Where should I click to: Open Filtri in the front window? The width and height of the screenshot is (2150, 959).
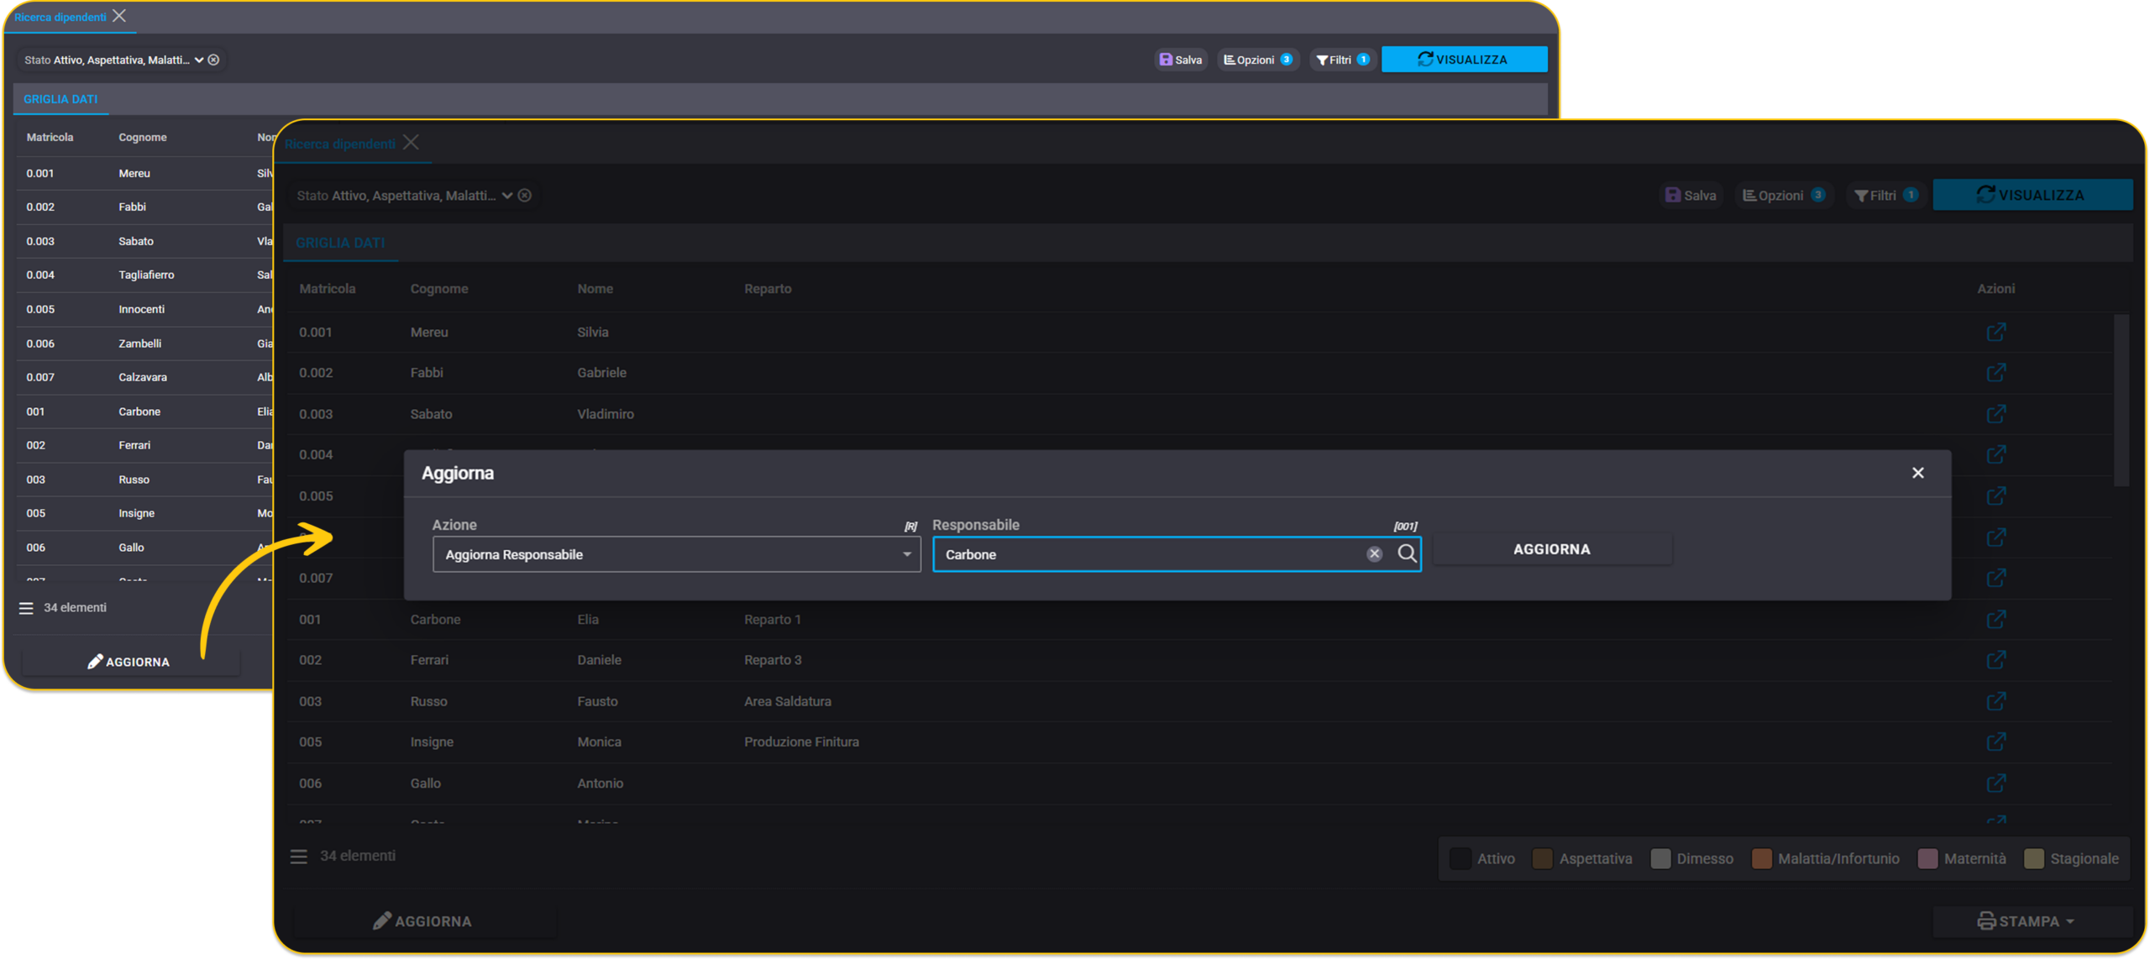(x=1885, y=195)
